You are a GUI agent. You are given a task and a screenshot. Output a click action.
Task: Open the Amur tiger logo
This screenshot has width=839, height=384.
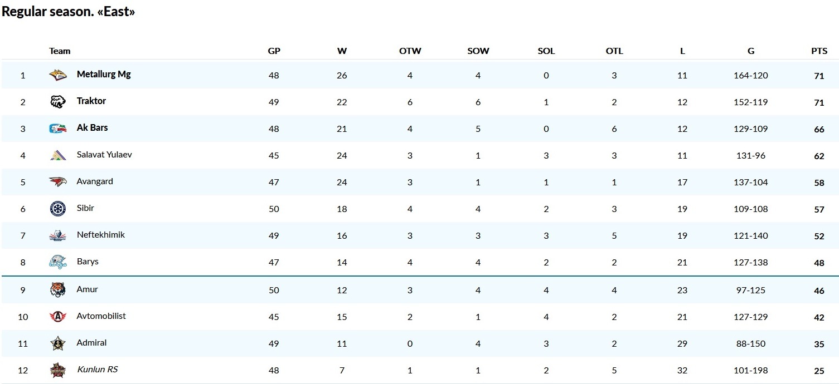[58, 289]
